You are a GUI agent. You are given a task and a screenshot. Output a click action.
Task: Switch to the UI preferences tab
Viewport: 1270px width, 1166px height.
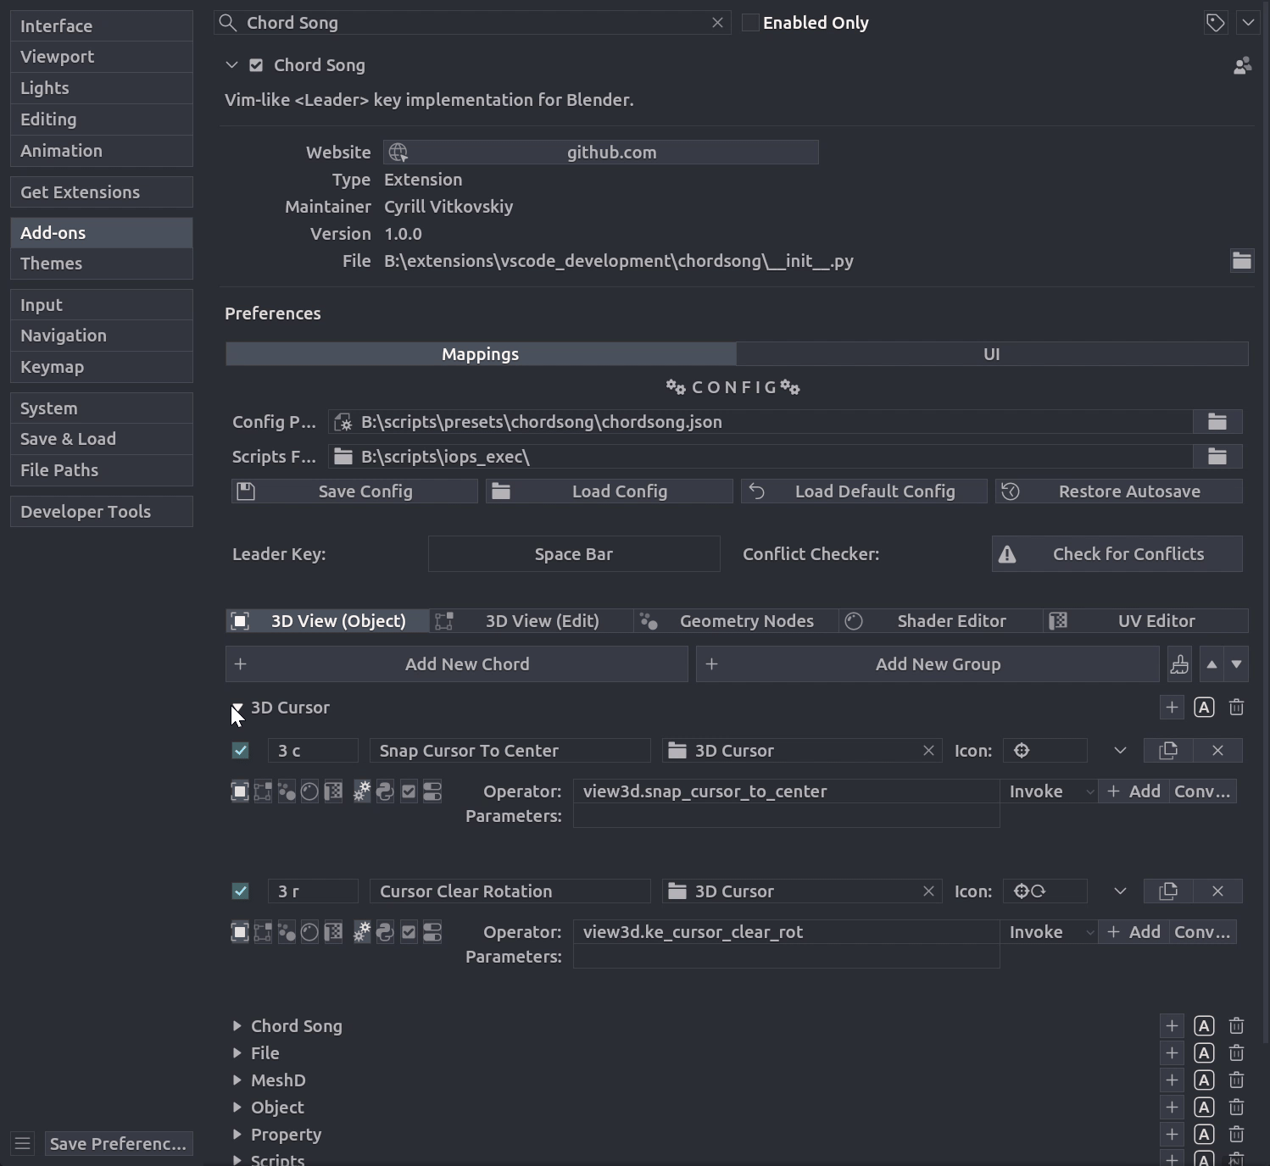(x=992, y=353)
